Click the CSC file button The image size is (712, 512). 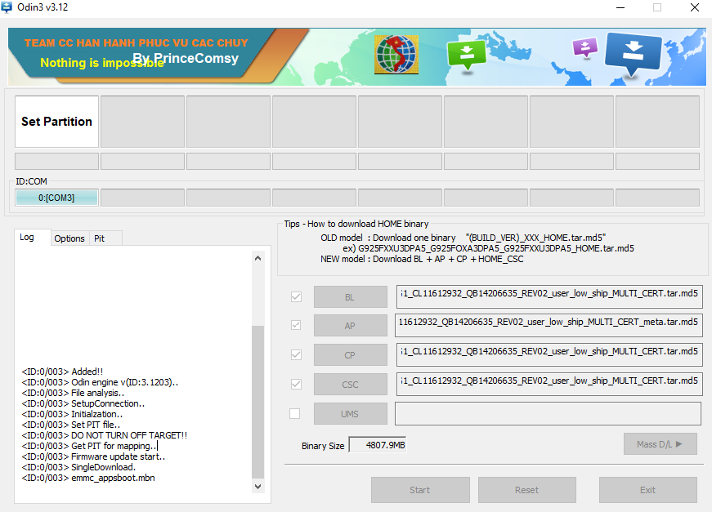pyautogui.click(x=350, y=385)
